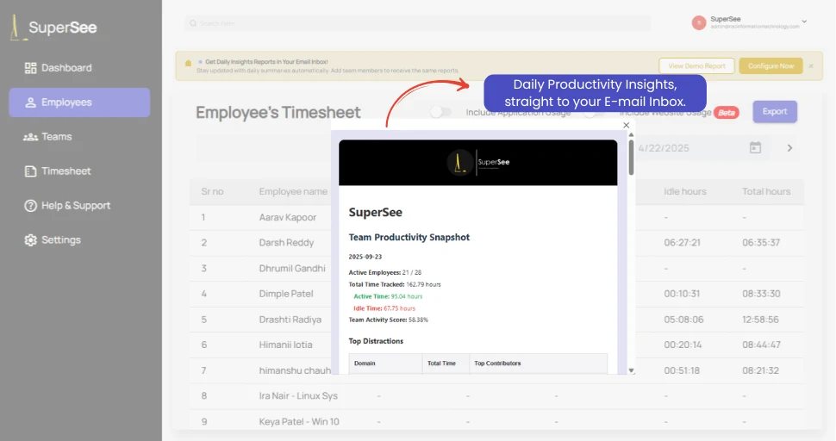Viewport: 836px width, 441px height.
Task: Click View Demo Report button
Action: point(696,66)
